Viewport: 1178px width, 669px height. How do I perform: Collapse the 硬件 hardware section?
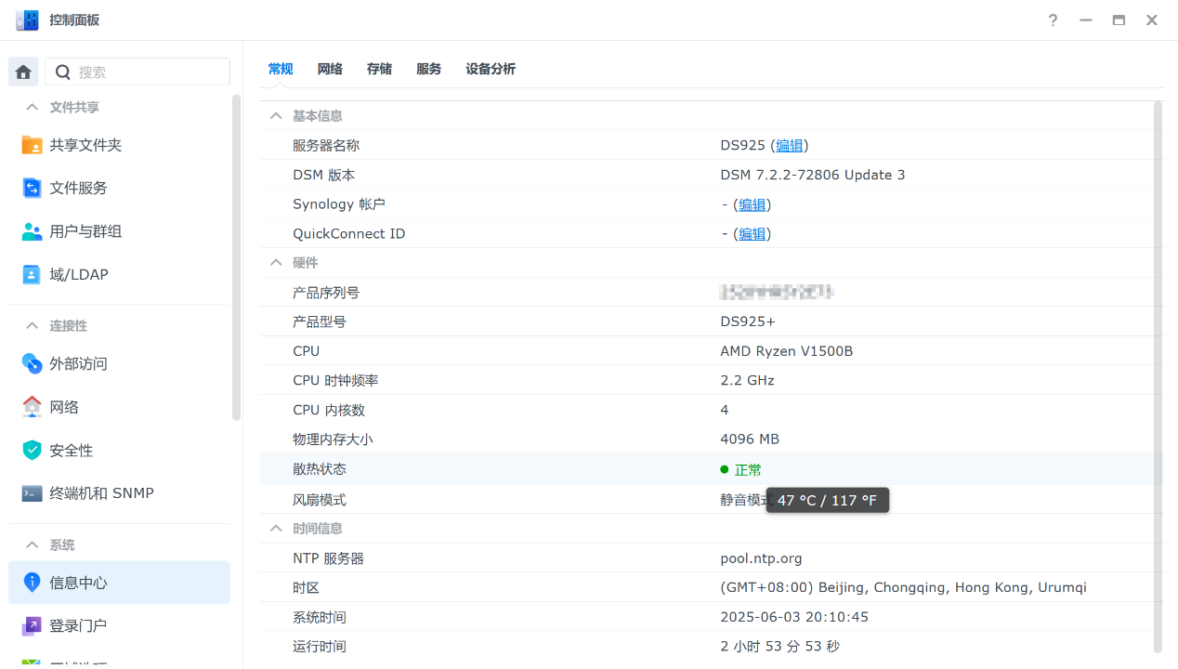(x=276, y=263)
